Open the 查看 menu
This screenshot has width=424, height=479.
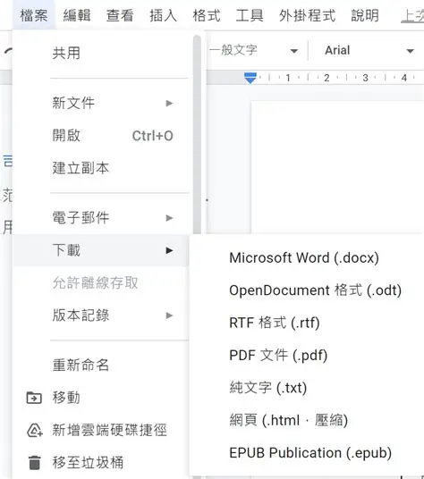[120, 15]
